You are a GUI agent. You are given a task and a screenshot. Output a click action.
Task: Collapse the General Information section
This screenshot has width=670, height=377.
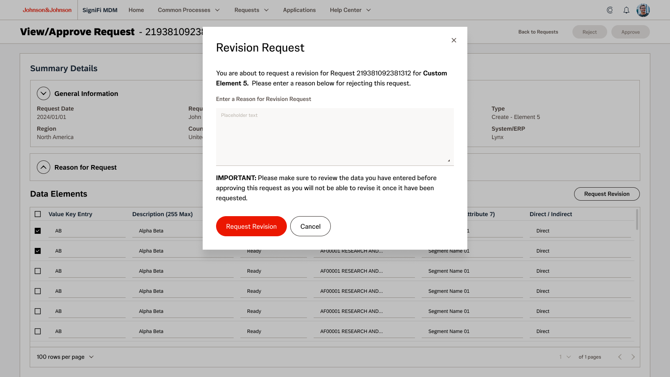click(x=44, y=93)
